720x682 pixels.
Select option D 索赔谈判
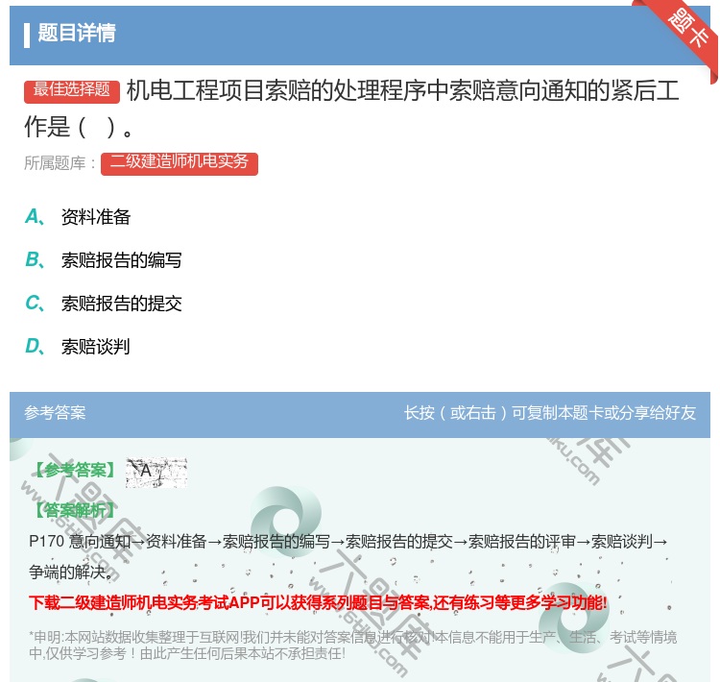[78, 347]
